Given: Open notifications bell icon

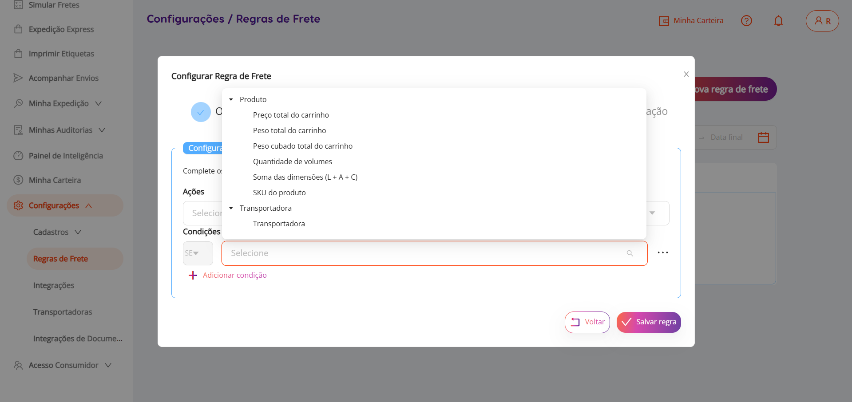Looking at the screenshot, I should click(x=778, y=20).
